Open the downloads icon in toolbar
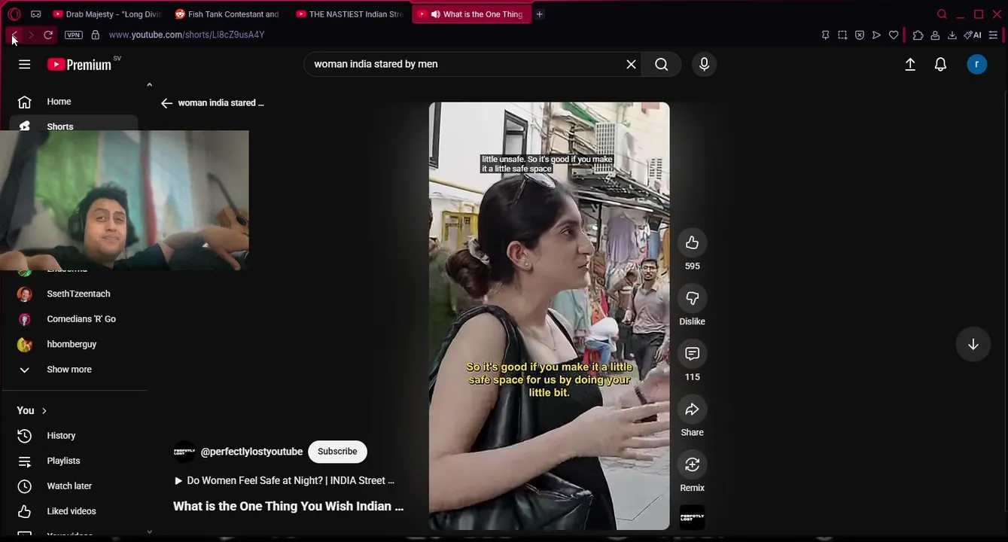Image resolution: width=1008 pixels, height=542 pixels. pyautogui.click(x=952, y=35)
